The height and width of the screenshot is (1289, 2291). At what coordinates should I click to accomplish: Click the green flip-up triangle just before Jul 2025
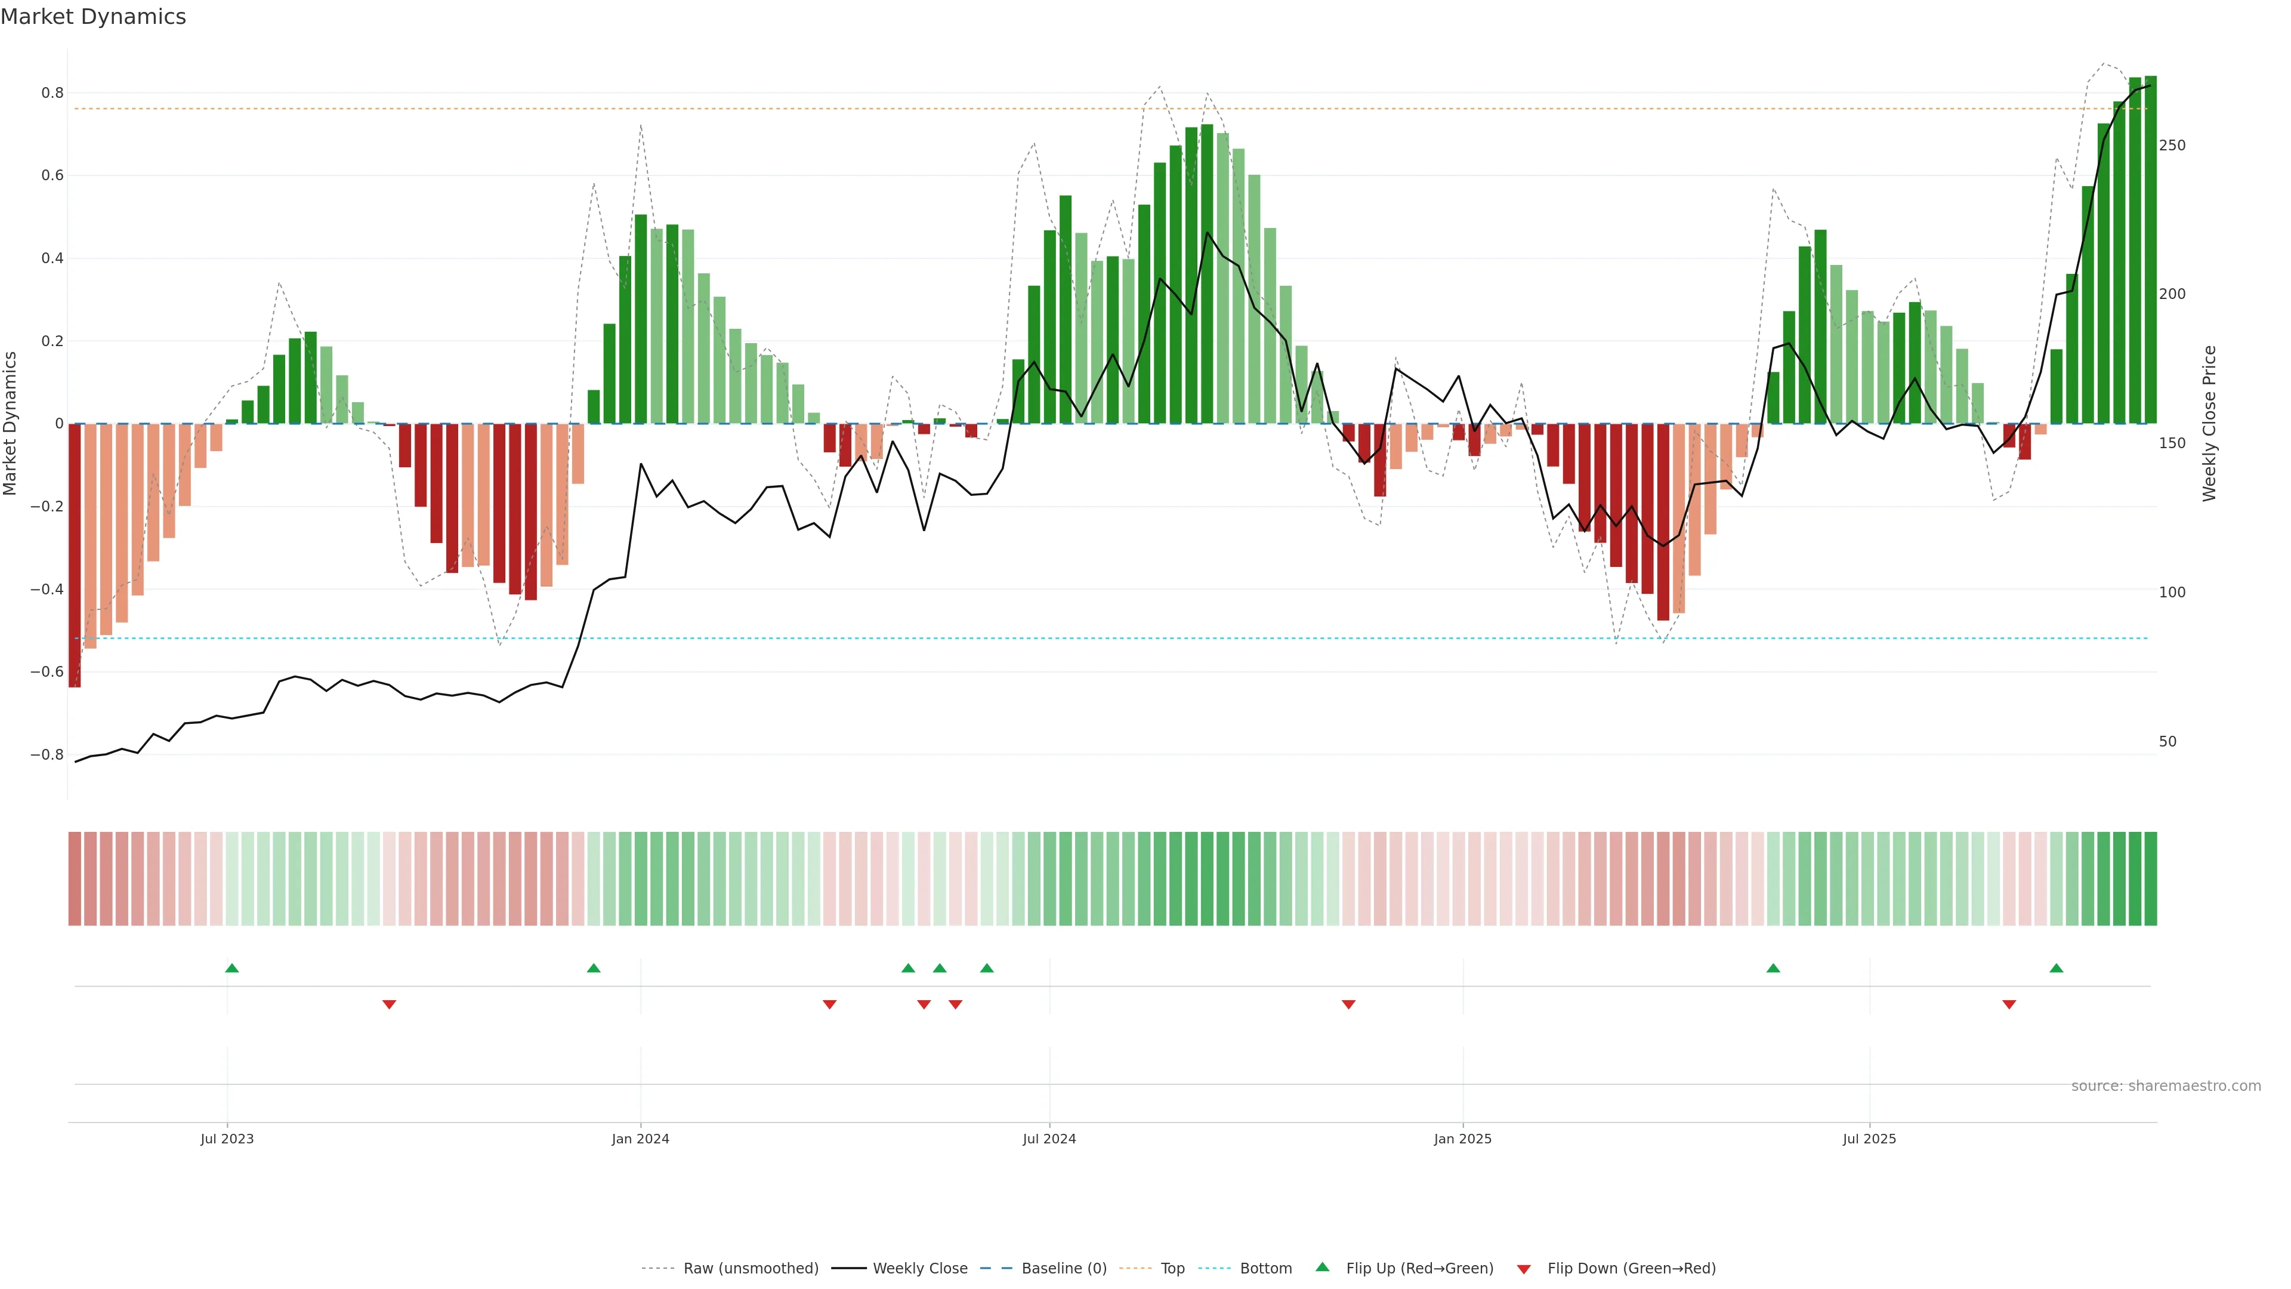(1773, 968)
